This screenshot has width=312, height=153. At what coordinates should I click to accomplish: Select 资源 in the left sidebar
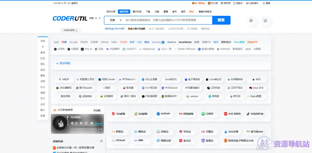click(43, 116)
